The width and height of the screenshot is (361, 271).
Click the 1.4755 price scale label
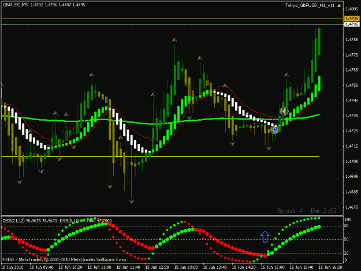pyautogui.click(x=352, y=85)
